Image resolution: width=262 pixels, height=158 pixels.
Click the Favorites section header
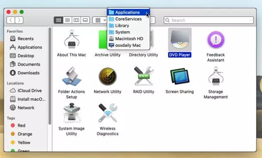pyautogui.click(x=15, y=32)
